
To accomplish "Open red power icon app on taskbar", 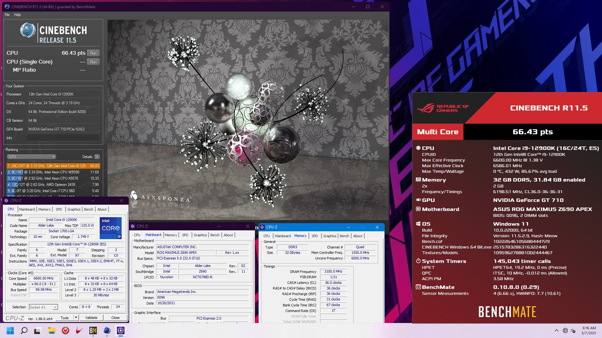I will 65,330.
